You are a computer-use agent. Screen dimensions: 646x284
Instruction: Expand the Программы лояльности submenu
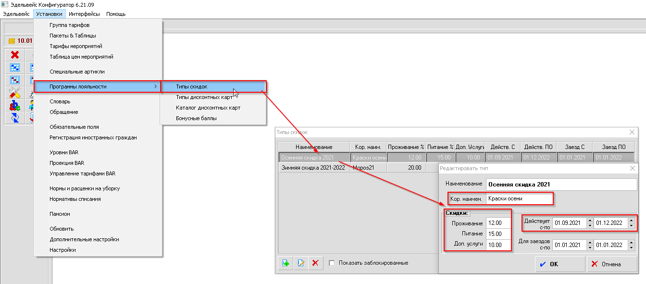coord(97,86)
